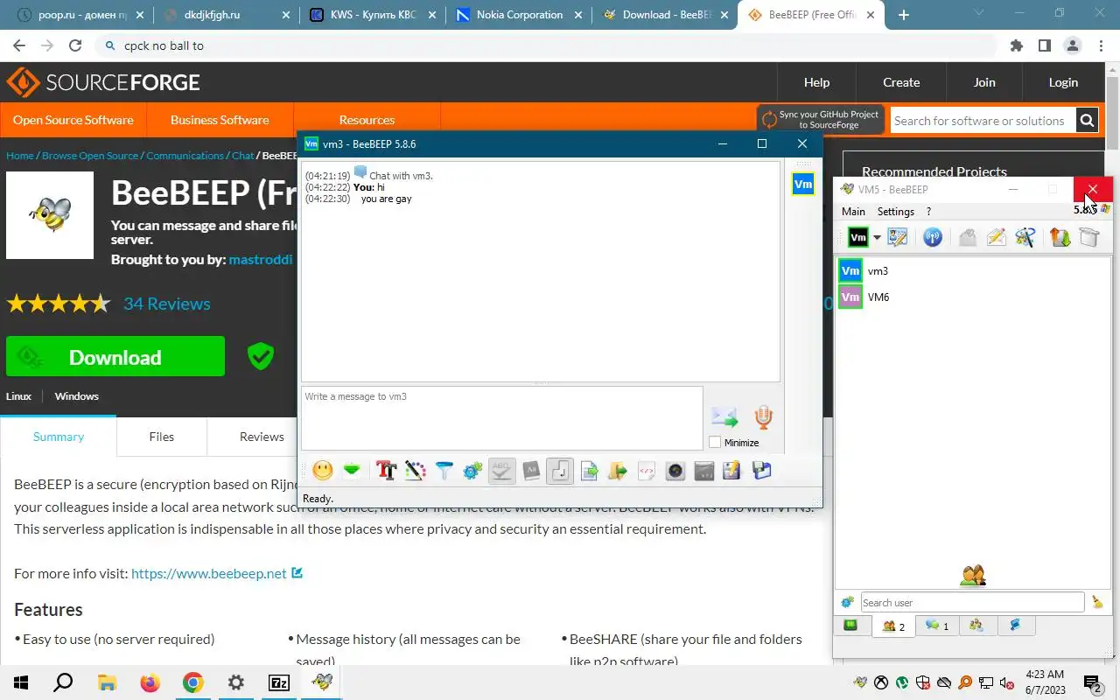This screenshot has height=700, width=1120.
Task: Click the send file document icon
Action: pos(589,471)
